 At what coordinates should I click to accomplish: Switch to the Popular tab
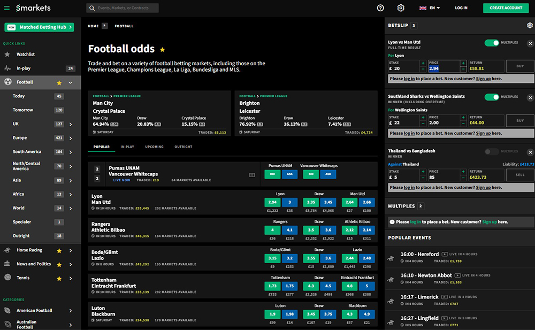(x=101, y=147)
